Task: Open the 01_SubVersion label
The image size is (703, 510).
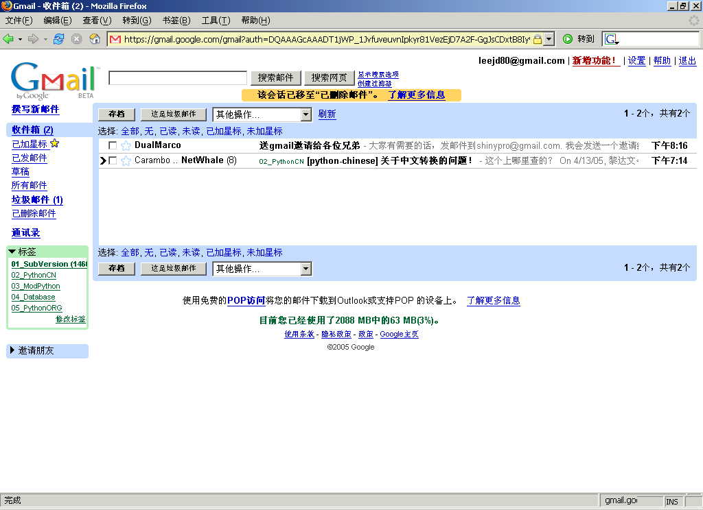Action: tap(49, 264)
